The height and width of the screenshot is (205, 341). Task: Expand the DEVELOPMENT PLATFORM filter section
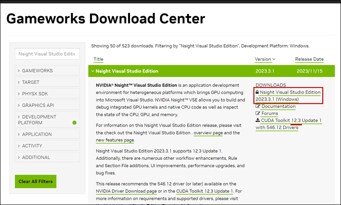coord(47,119)
